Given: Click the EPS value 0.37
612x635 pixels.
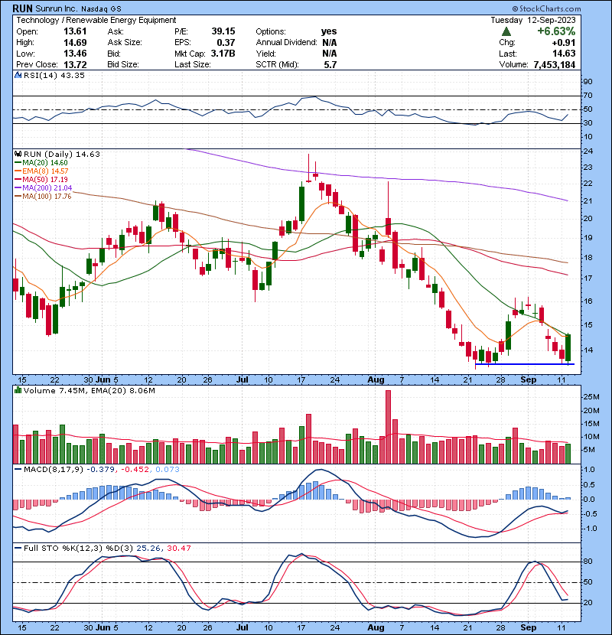Looking at the screenshot, I should pos(226,43).
